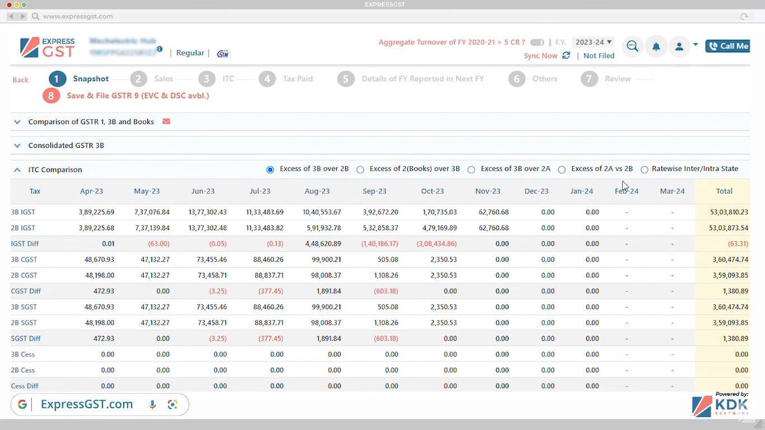Click the Back link
The height and width of the screenshot is (430, 765).
pyautogui.click(x=20, y=80)
